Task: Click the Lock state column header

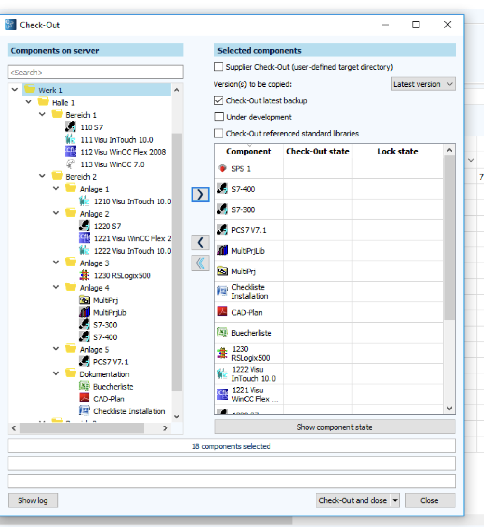Action: [398, 151]
